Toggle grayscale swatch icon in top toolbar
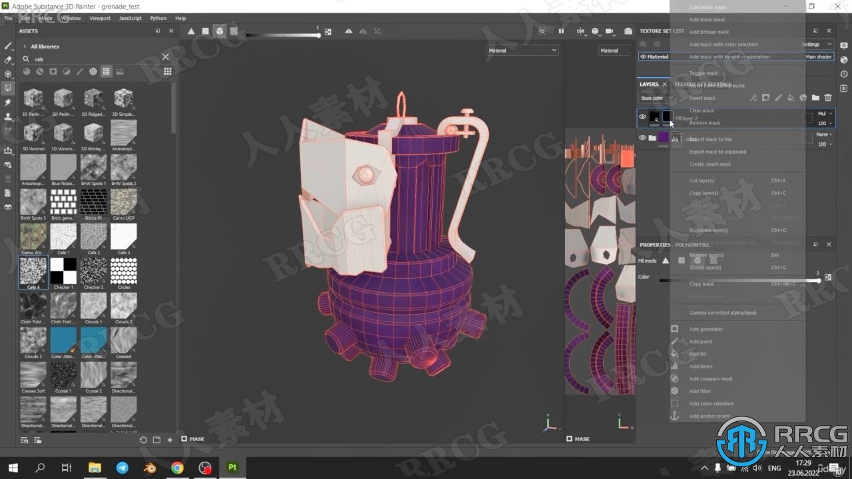This screenshot has height=479, width=852. pos(327,31)
